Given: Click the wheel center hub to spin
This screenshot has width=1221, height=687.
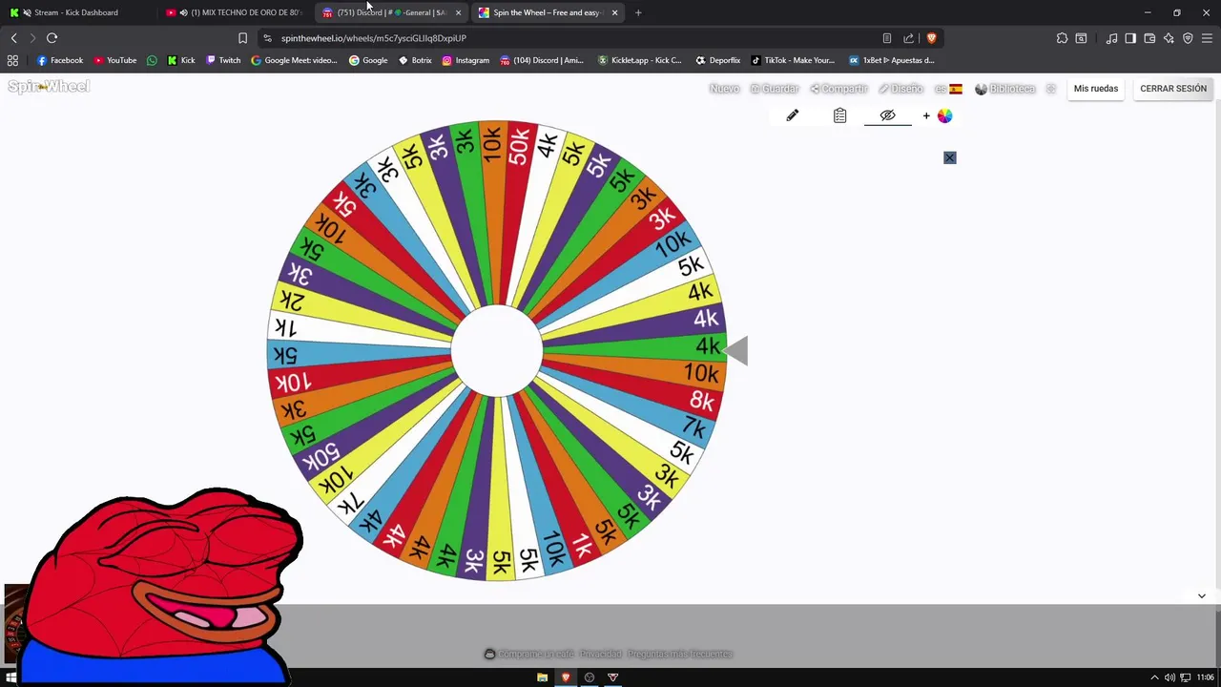Looking at the screenshot, I should 496,350.
